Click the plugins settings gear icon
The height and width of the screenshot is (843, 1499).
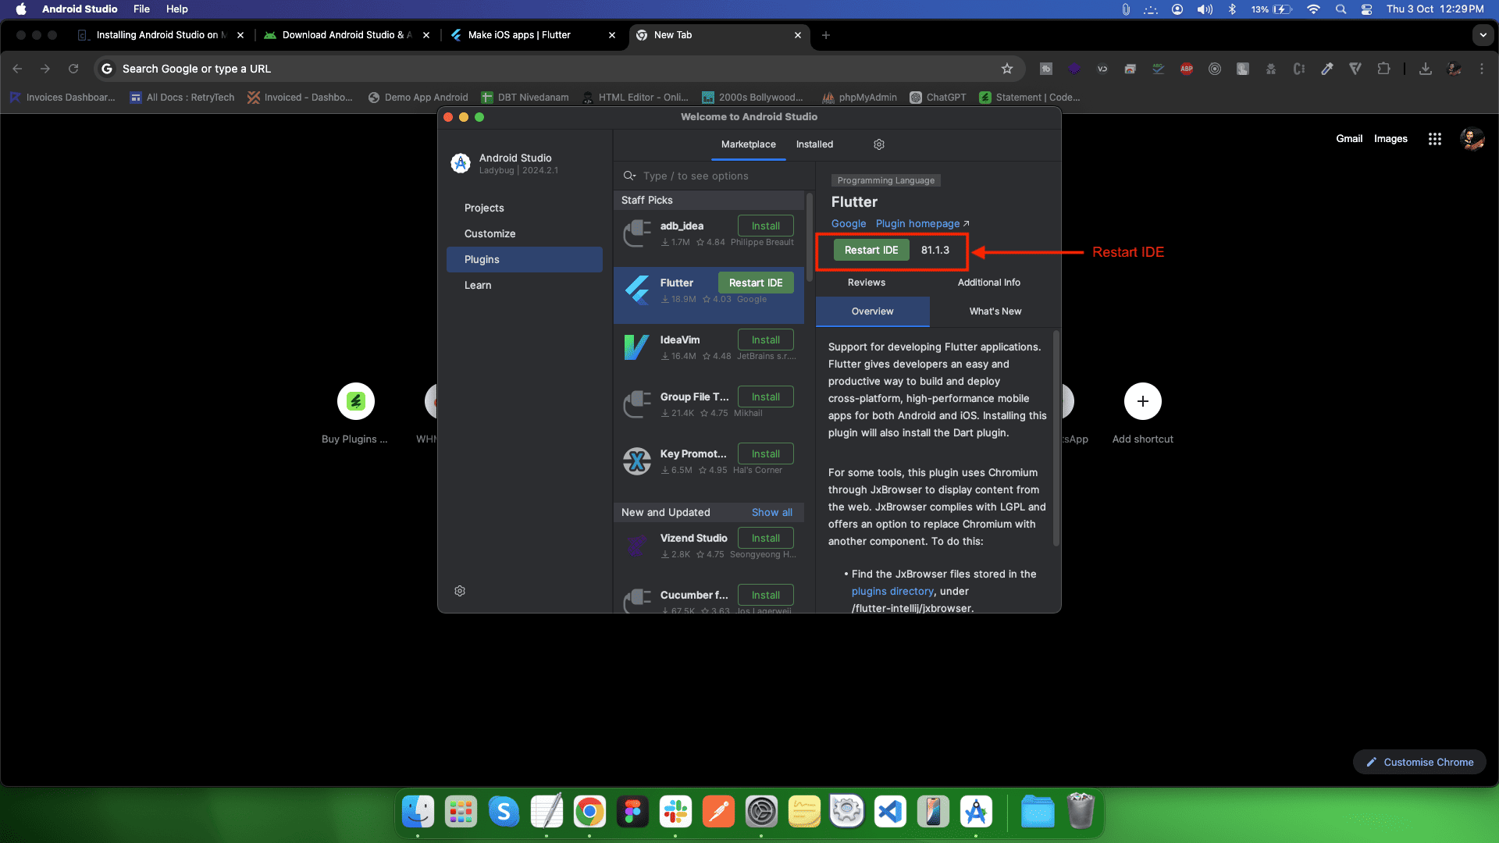coord(879,144)
